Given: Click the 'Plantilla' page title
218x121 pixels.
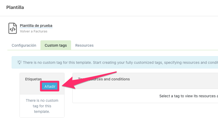Looking at the screenshot, I should (15, 7).
